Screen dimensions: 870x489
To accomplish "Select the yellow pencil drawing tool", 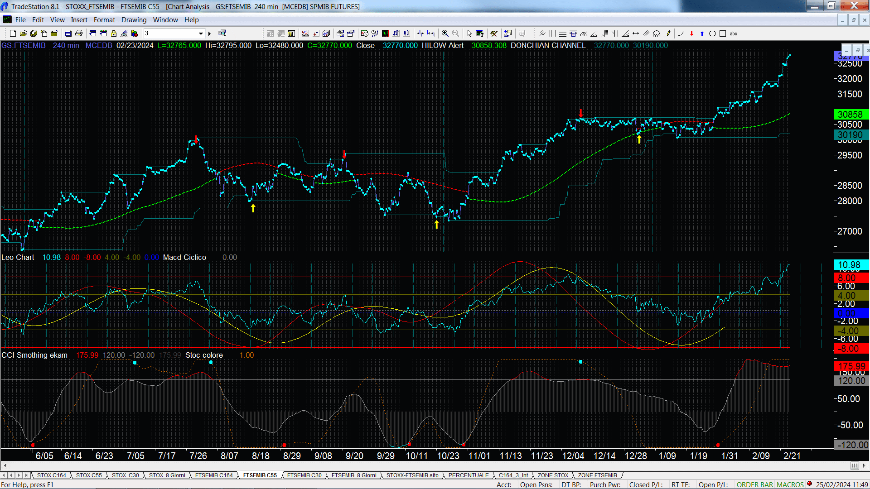I will [x=667, y=33].
